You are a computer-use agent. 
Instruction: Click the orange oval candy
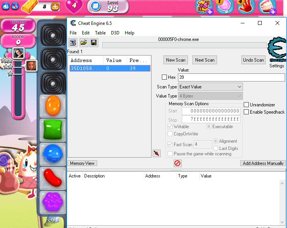tap(53, 106)
